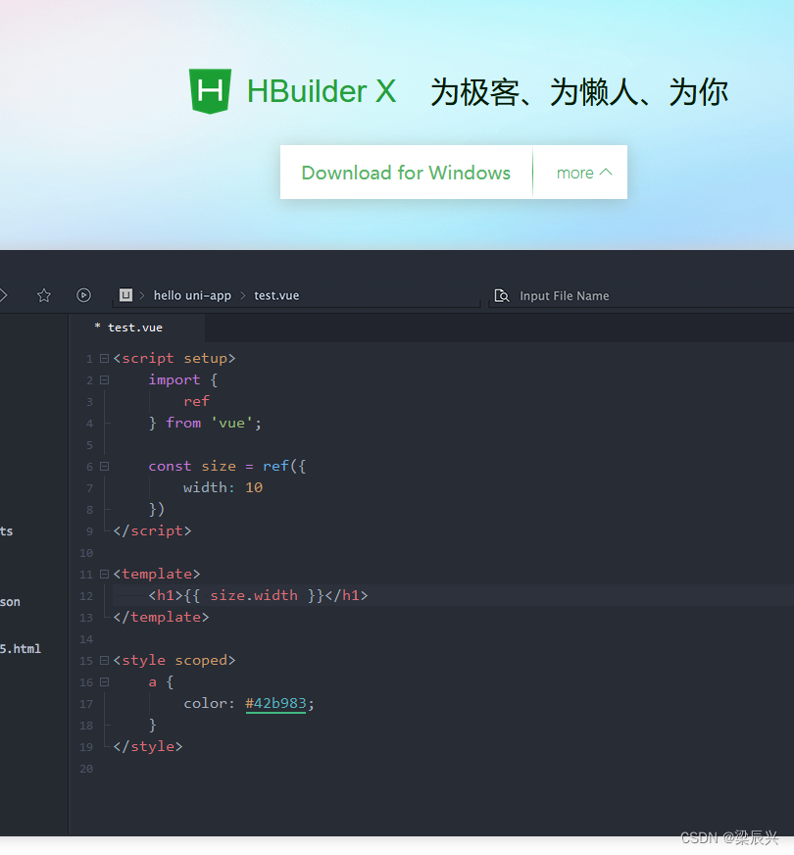
Task: Collapse the a selector fold at line 16
Action: pyautogui.click(x=103, y=681)
